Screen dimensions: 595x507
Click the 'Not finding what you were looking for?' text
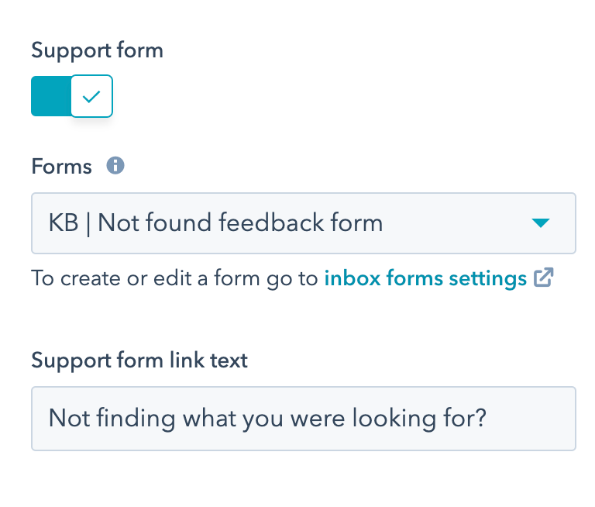coord(267,419)
